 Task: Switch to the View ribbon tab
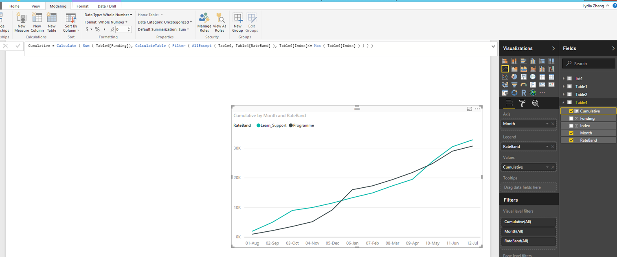coord(36,6)
